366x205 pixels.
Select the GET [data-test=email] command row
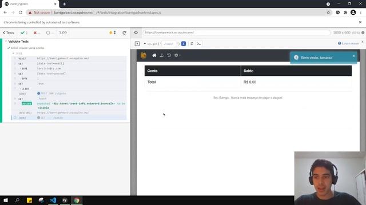point(69,63)
